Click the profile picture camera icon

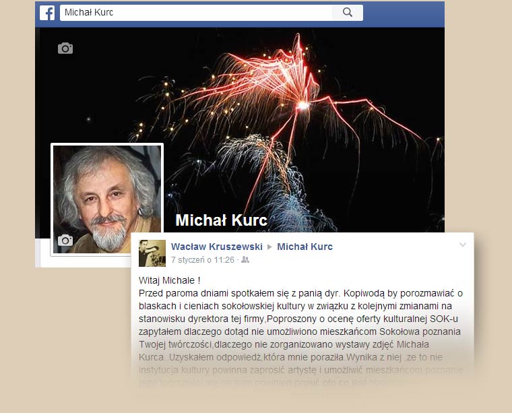[65, 241]
